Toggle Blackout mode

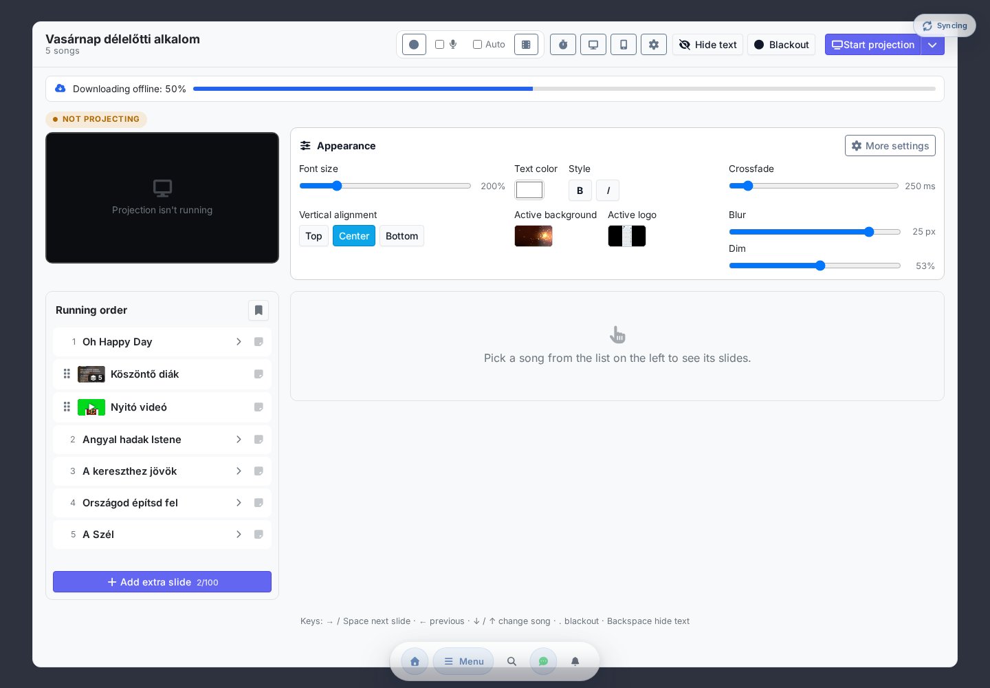coord(781,45)
